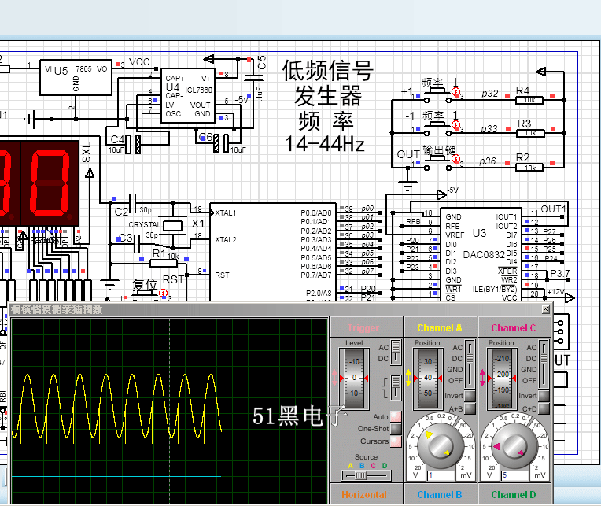Toggle Channel C Invert button
Screen dimensions: 601x506
544,396
